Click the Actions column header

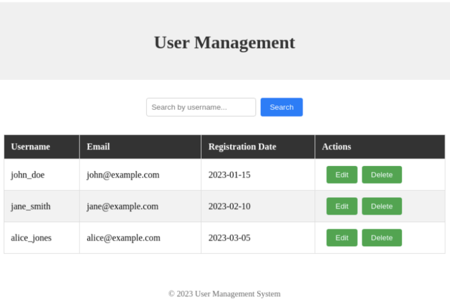pos(337,147)
